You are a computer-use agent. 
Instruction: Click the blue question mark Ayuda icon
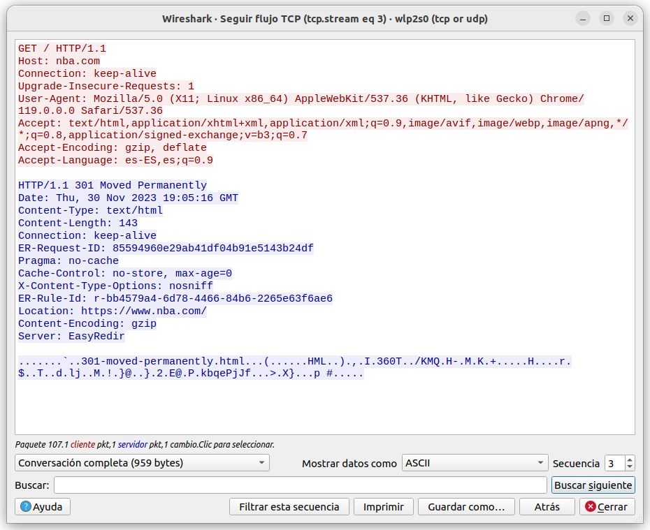pos(26,506)
